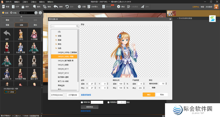Image resolution: width=220 pixels, height=117 pixels.
Task: Click stepper arrows of 终止 Y coordinate
Action: 108,88
